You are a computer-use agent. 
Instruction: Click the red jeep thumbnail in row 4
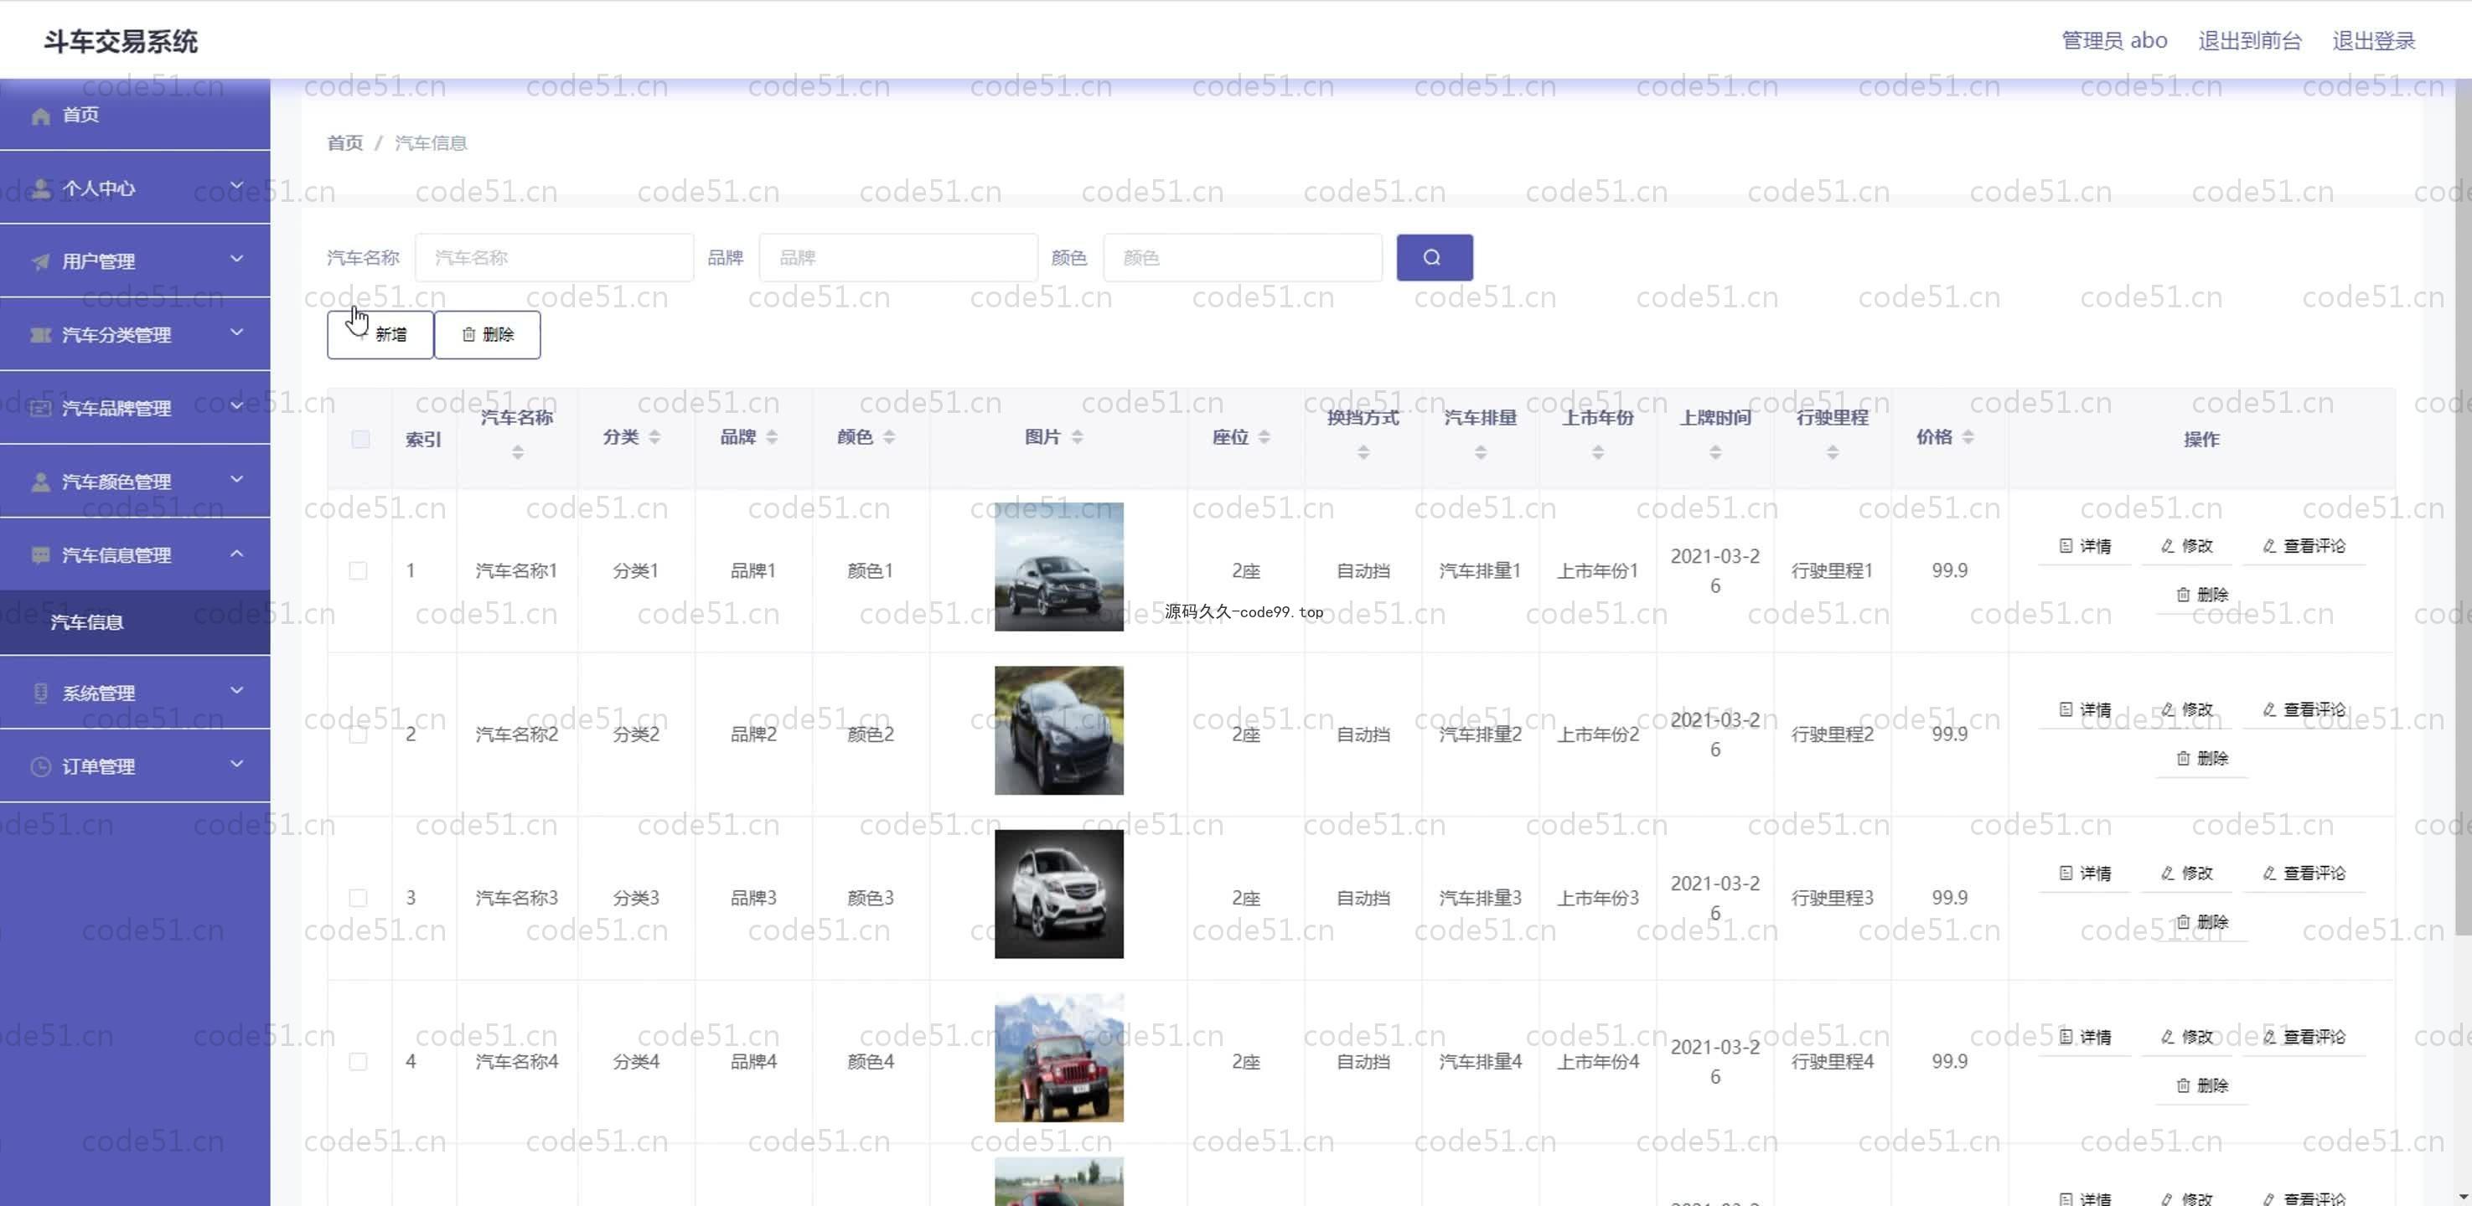pos(1058,1057)
